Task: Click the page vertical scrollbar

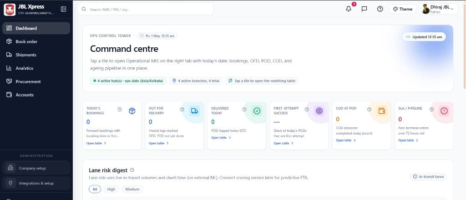Action: pos(464,46)
